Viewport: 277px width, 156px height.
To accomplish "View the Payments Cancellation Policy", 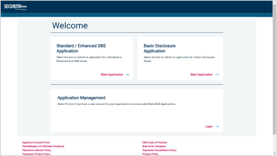I will point(159,150).
